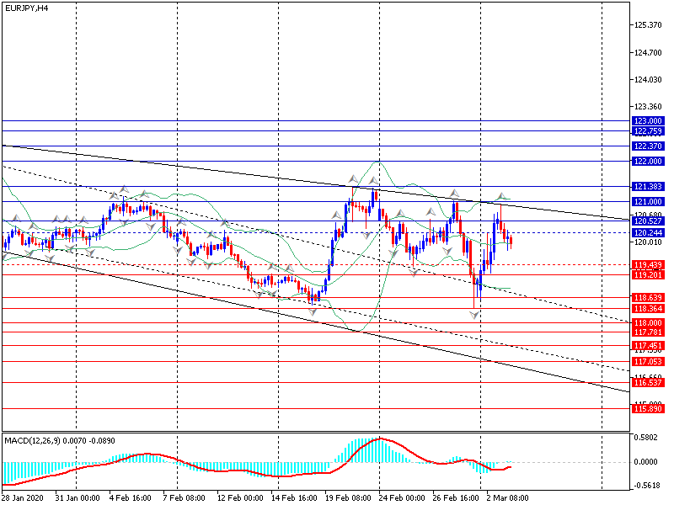Click the 24 Feb 00:00 time label

pyautogui.click(x=401, y=498)
